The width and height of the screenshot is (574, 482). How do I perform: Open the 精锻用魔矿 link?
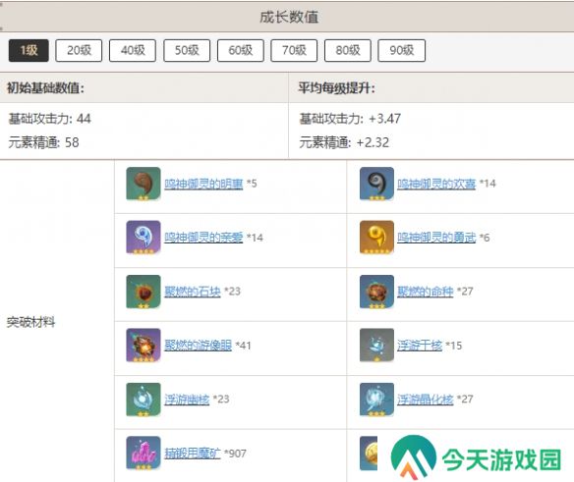tap(193, 454)
